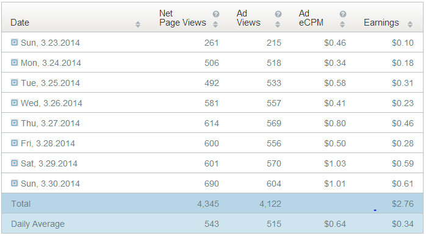Click total page views 4,345
The height and width of the screenshot is (236, 426).
pos(208,204)
